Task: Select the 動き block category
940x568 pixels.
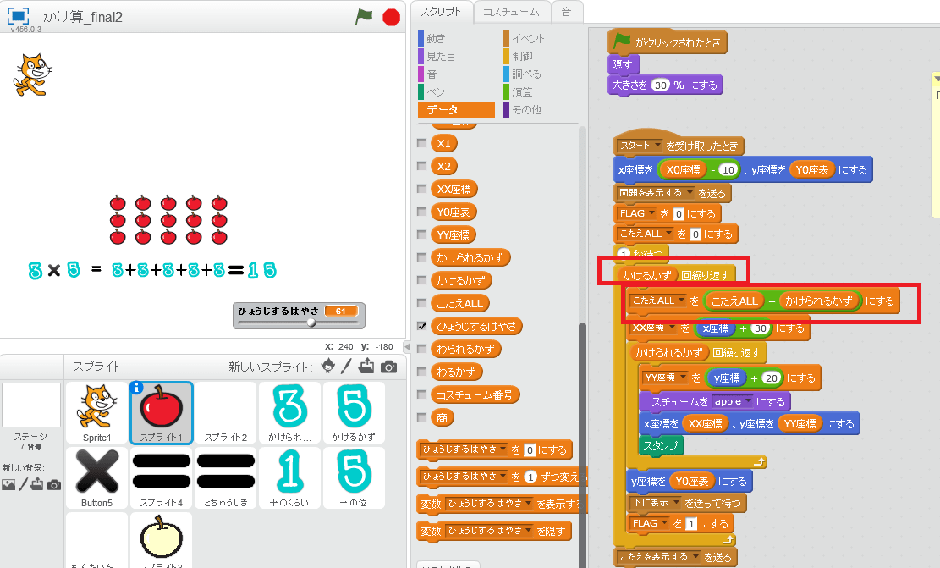Action: [436, 38]
